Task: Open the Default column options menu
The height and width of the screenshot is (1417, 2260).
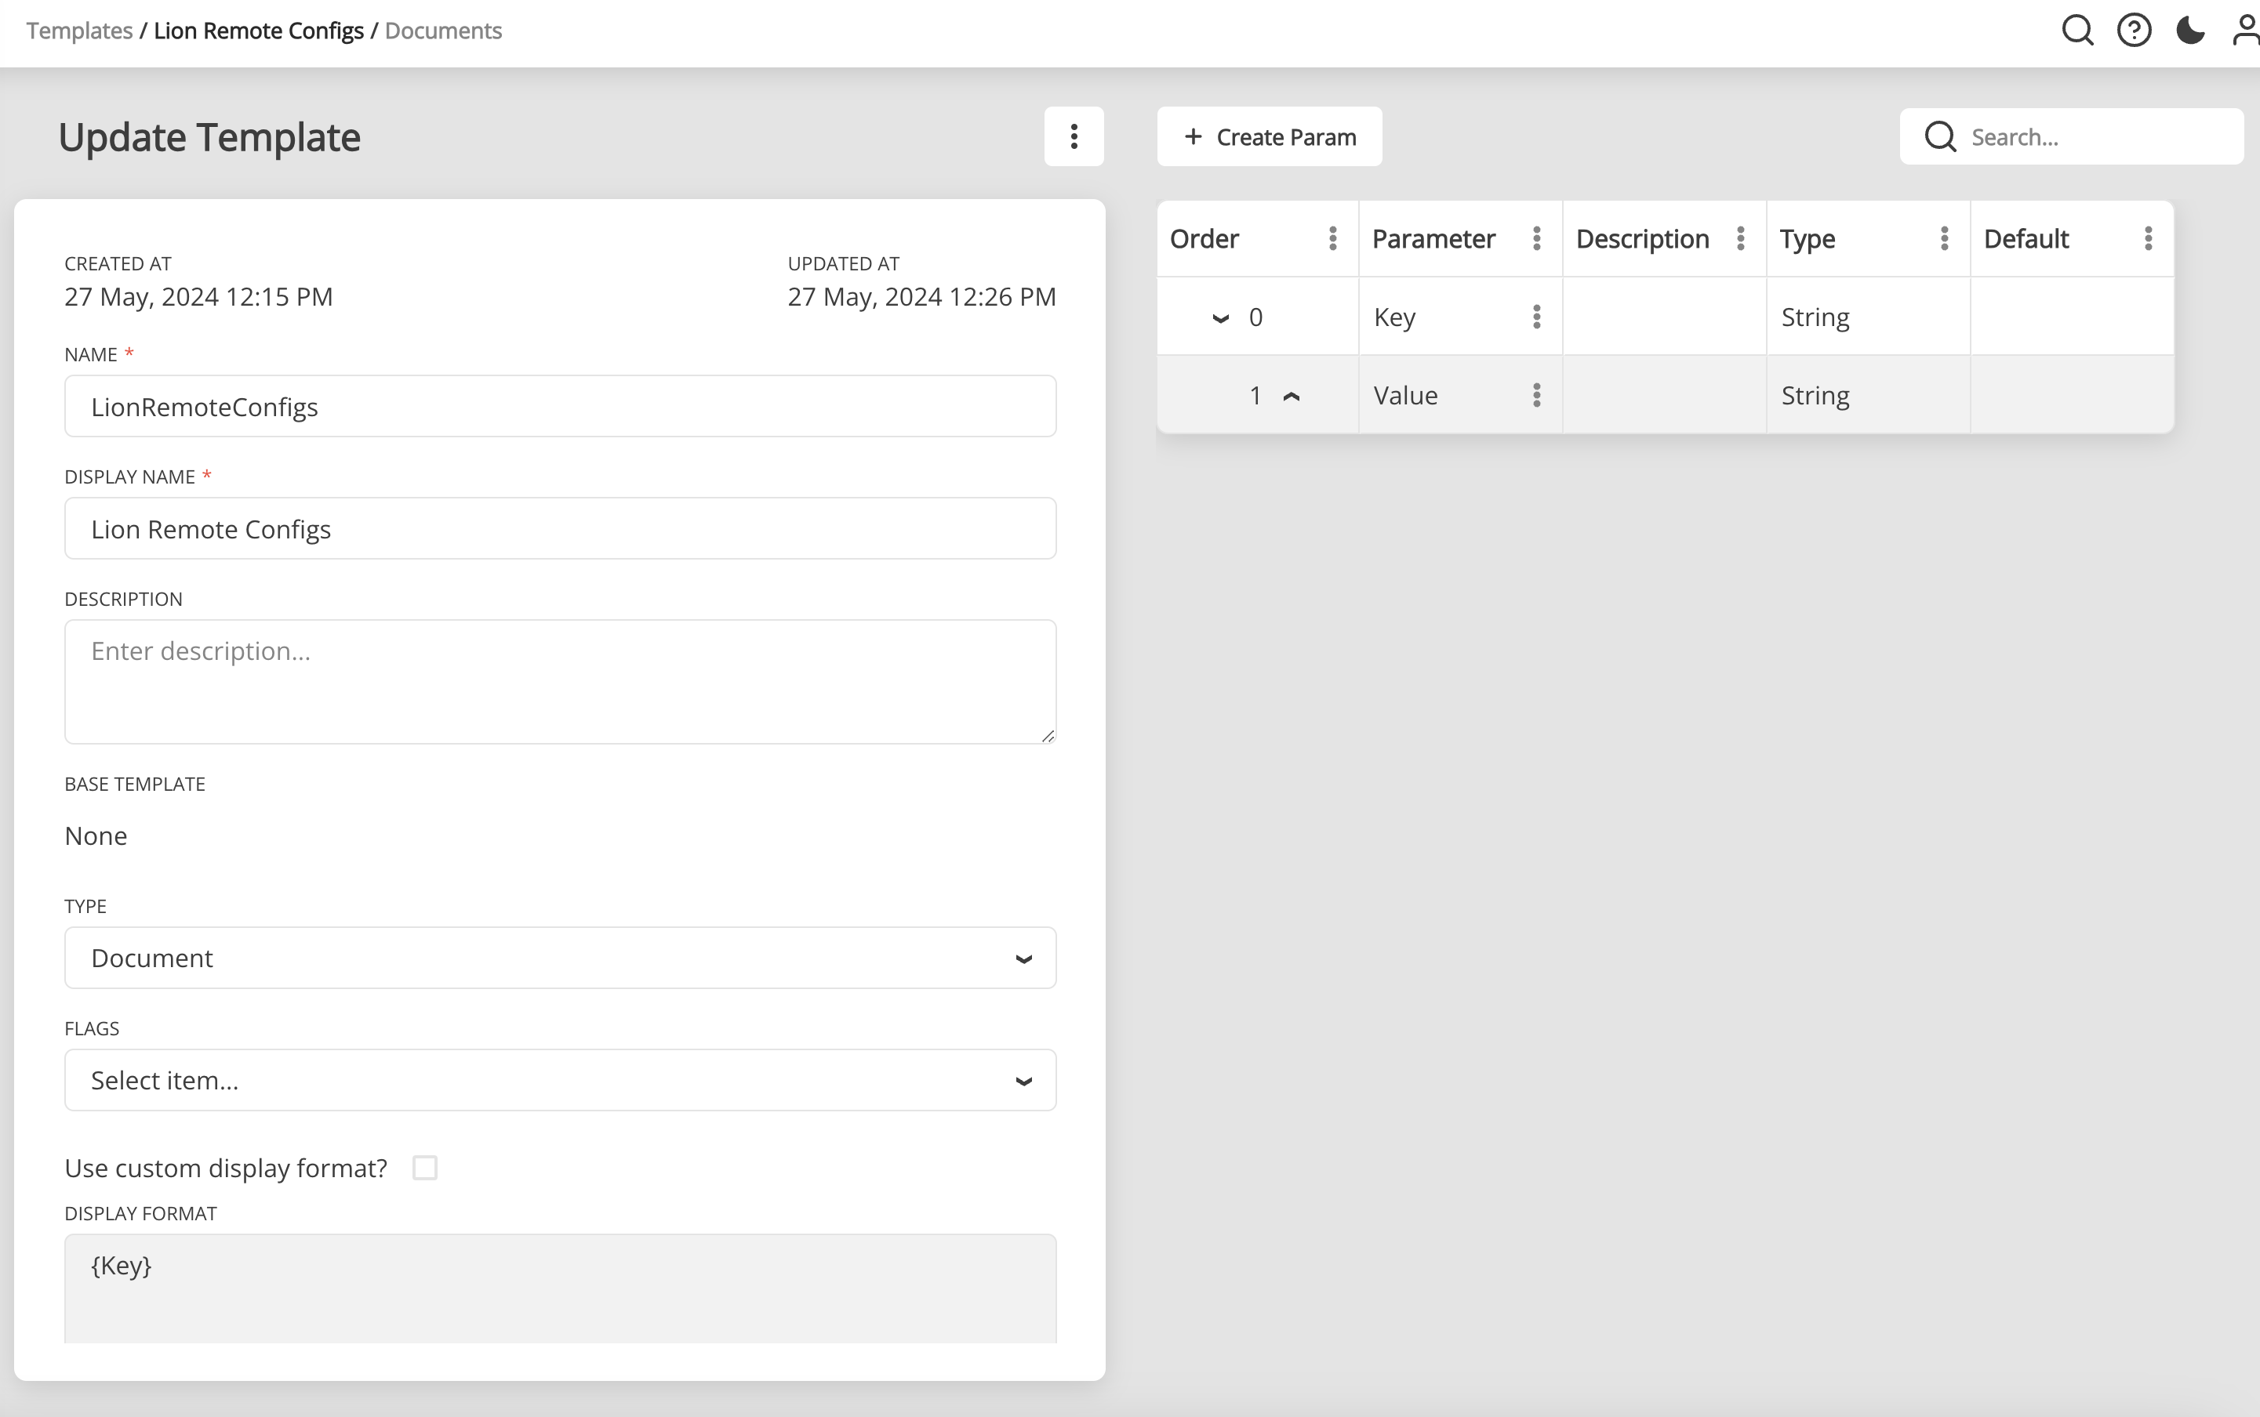Action: tap(2147, 238)
